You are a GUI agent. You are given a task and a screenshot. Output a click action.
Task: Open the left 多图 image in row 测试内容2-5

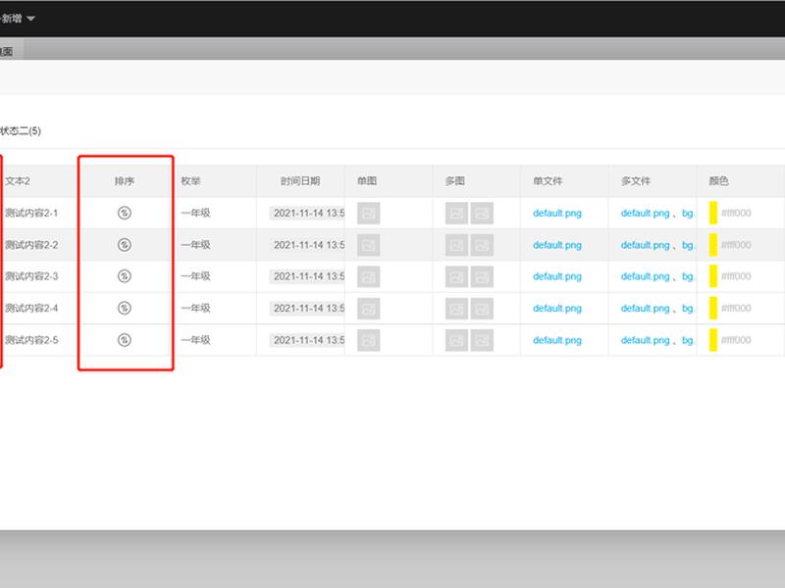pyautogui.click(x=456, y=340)
